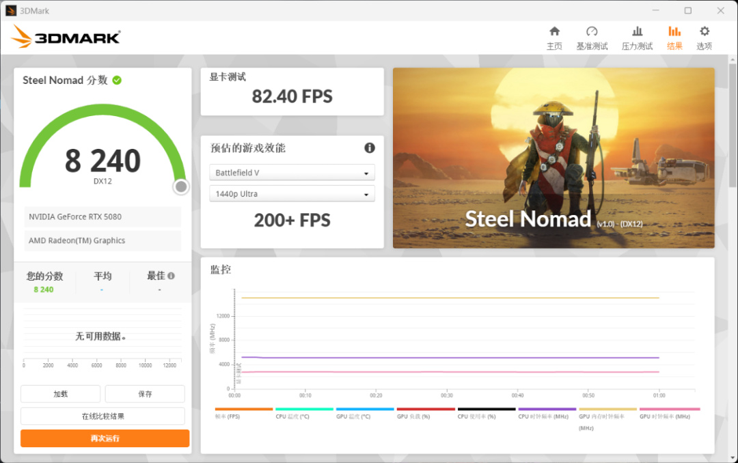Click the 3DMark logo

(66, 36)
